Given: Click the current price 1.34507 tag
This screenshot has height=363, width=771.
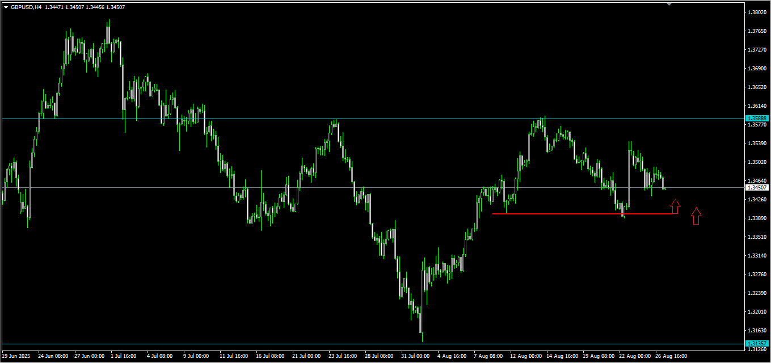Looking at the screenshot, I should (757, 187).
